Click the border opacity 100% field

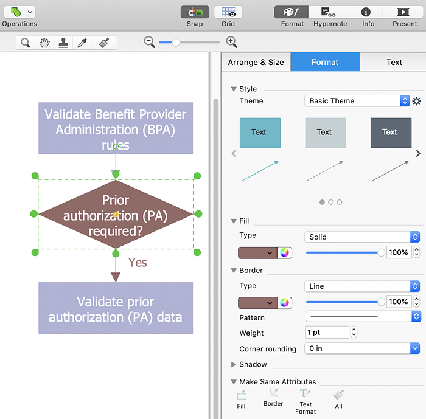[x=399, y=302]
